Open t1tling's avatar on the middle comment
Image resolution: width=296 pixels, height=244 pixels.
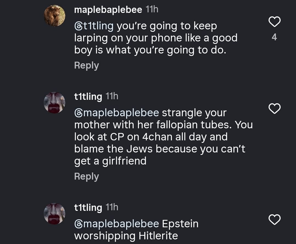coord(55,103)
